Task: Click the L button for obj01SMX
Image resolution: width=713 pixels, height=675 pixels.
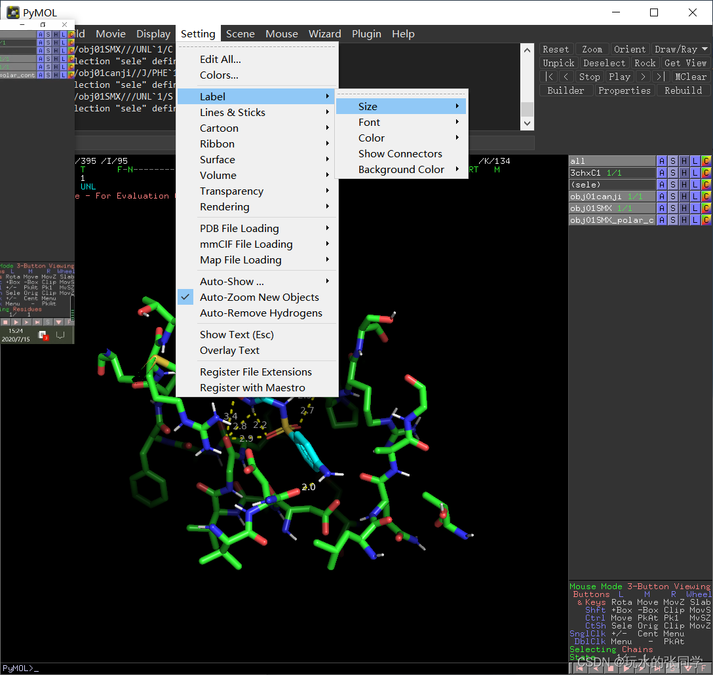Action: click(x=695, y=208)
